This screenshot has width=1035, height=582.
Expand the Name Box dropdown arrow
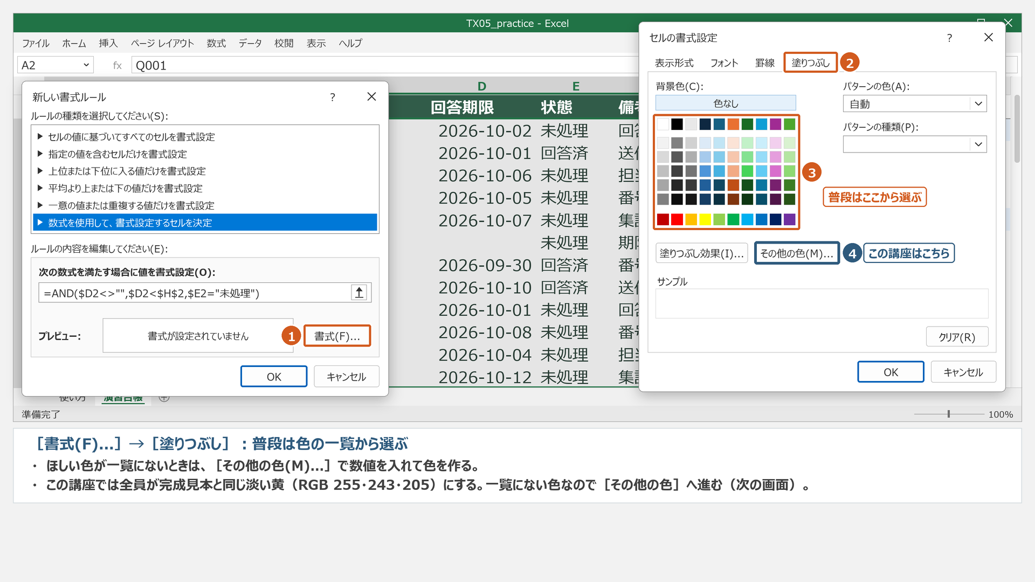[86, 65]
